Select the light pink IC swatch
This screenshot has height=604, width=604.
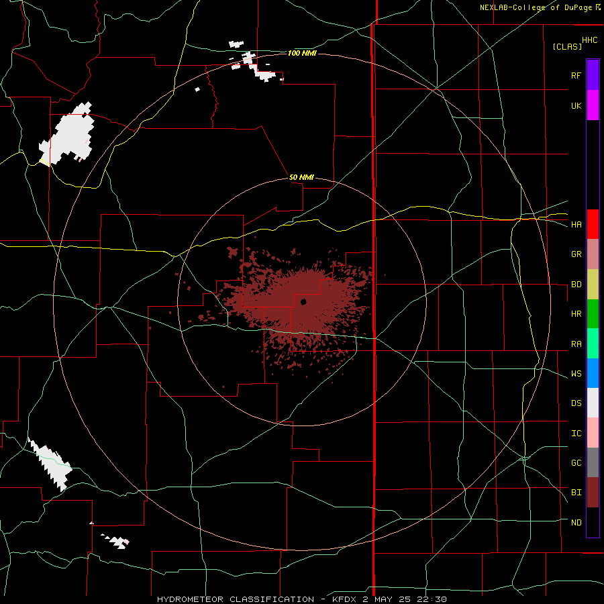[x=593, y=433]
